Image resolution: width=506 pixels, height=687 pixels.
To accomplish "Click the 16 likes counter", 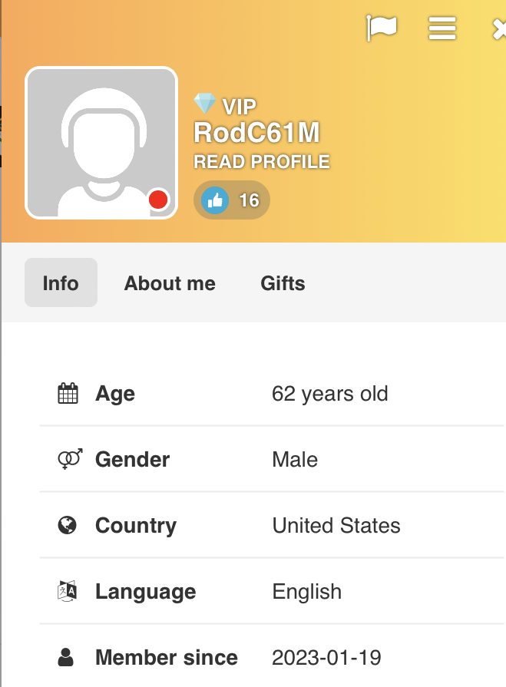I will pos(250,200).
